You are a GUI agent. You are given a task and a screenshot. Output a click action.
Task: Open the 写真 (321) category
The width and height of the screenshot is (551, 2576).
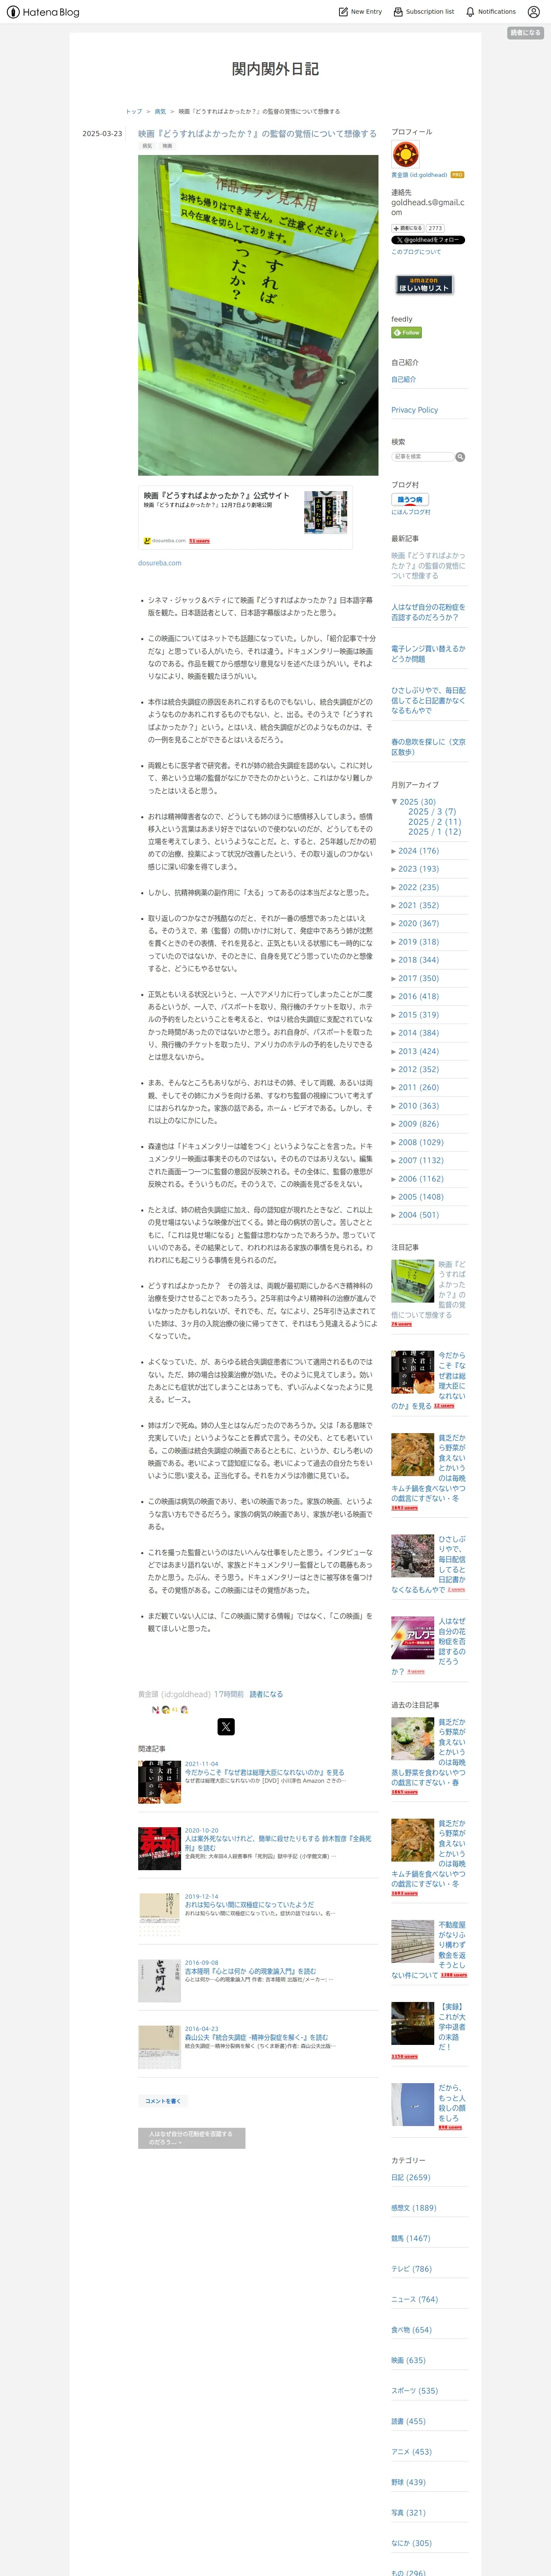click(x=408, y=2512)
